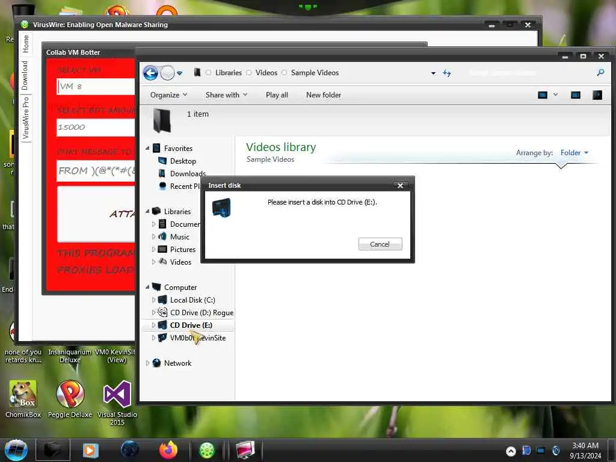
Task: Click the Explorer search magnifier icon
Action: 600,73
